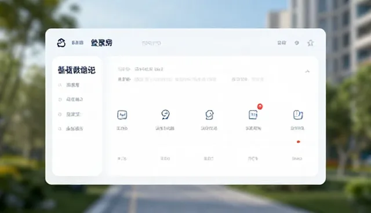Select the small blue header label beside the logo
The image size is (371, 213).
tap(78, 43)
